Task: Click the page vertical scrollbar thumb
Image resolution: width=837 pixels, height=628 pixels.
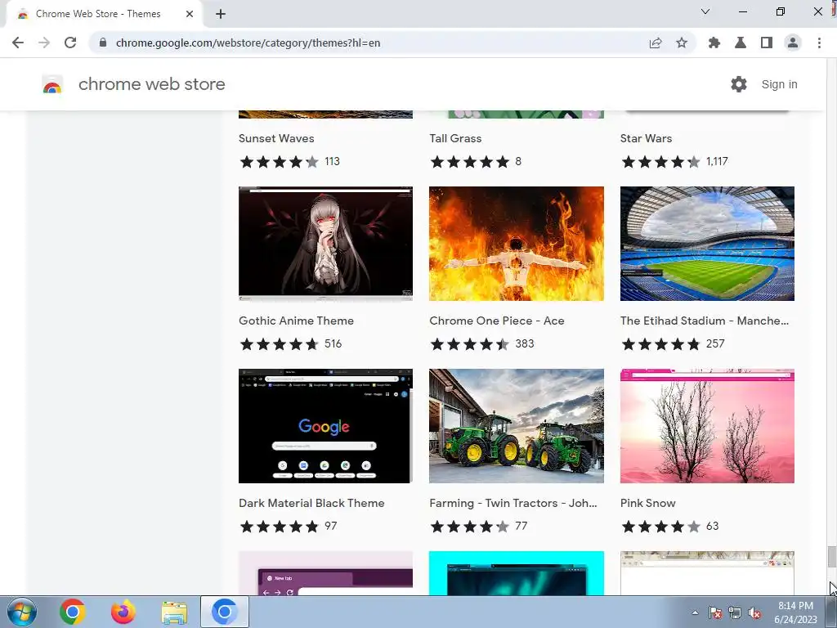Action: tap(831, 558)
